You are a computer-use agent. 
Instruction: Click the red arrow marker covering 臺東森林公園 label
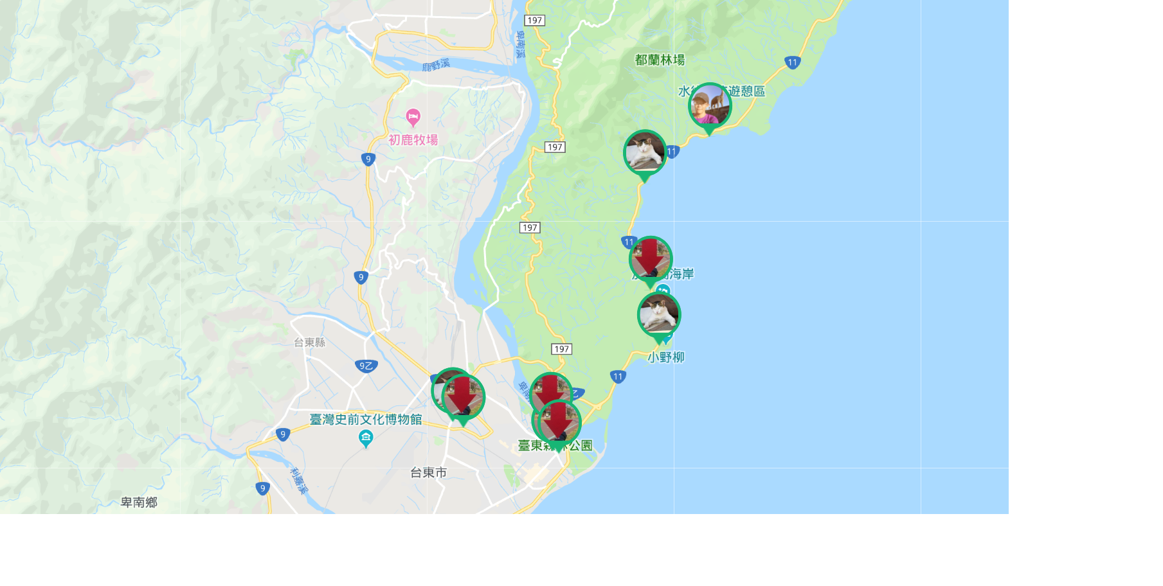(x=559, y=423)
